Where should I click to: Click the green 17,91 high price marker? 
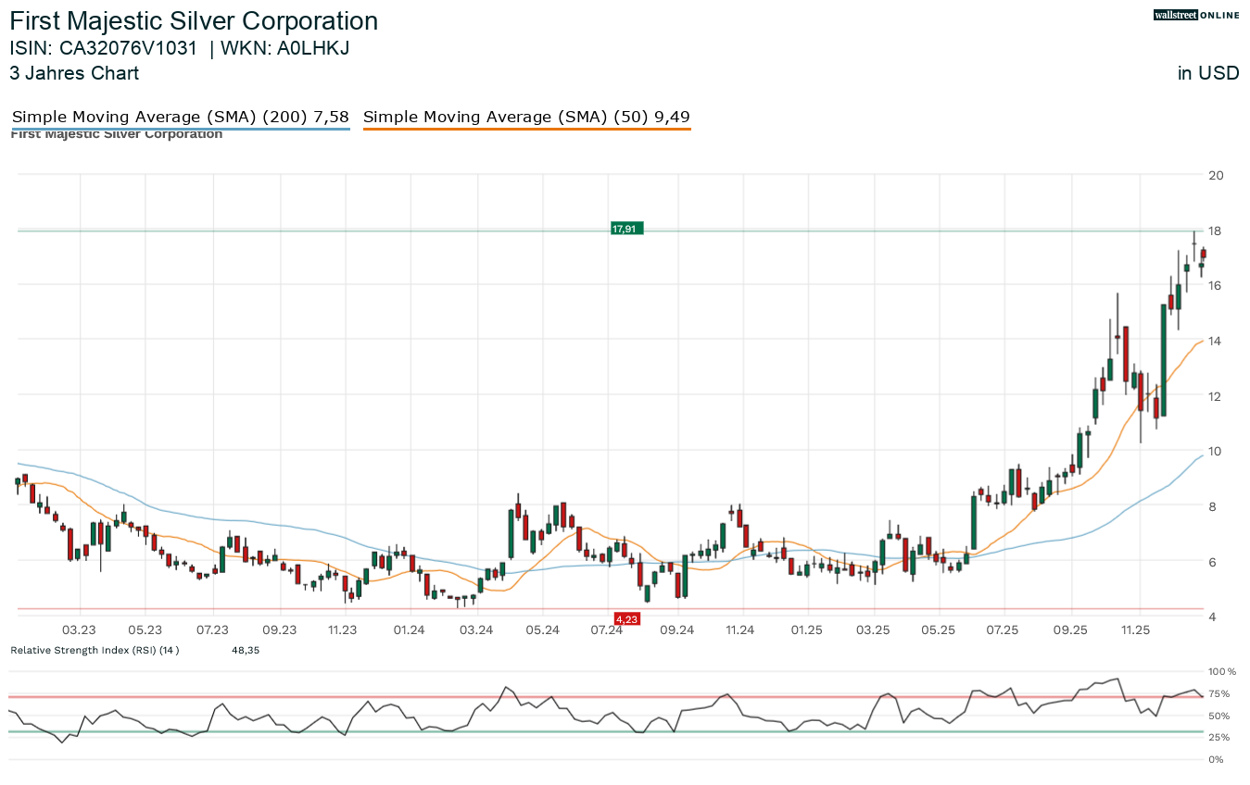625,229
